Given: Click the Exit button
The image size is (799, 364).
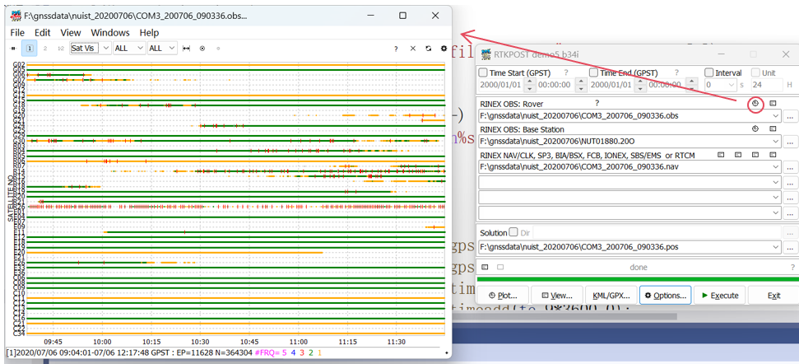Looking at the screenshot, I should [774, 295].
